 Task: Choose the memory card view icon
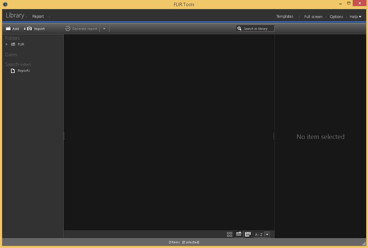pyautogui.click(x=248, y=234)
